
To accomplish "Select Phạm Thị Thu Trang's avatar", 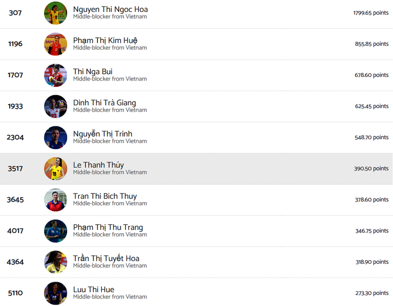I will tap(55, 231).
